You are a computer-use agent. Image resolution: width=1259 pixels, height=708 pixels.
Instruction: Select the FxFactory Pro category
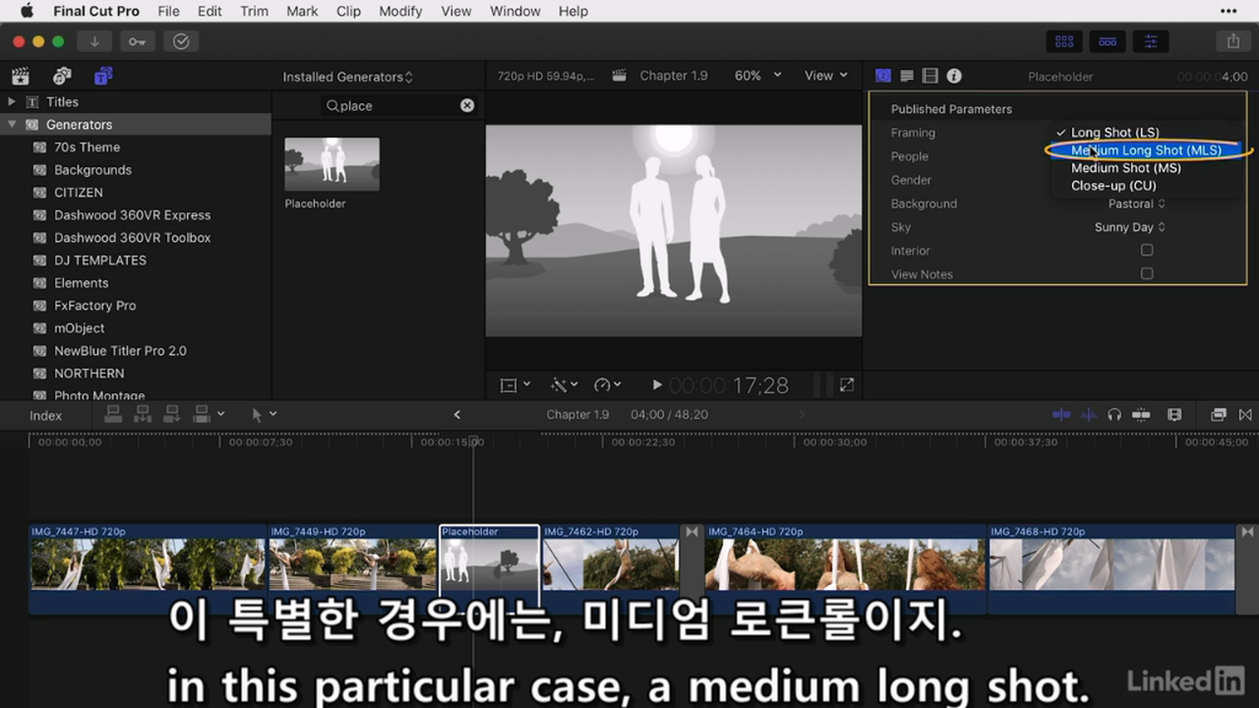tap(94, 306)
